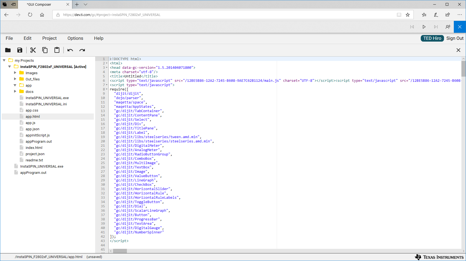This screenshot has width=466, height=261.
Task: Click the Paste clipboard icon
Action: 57,50
